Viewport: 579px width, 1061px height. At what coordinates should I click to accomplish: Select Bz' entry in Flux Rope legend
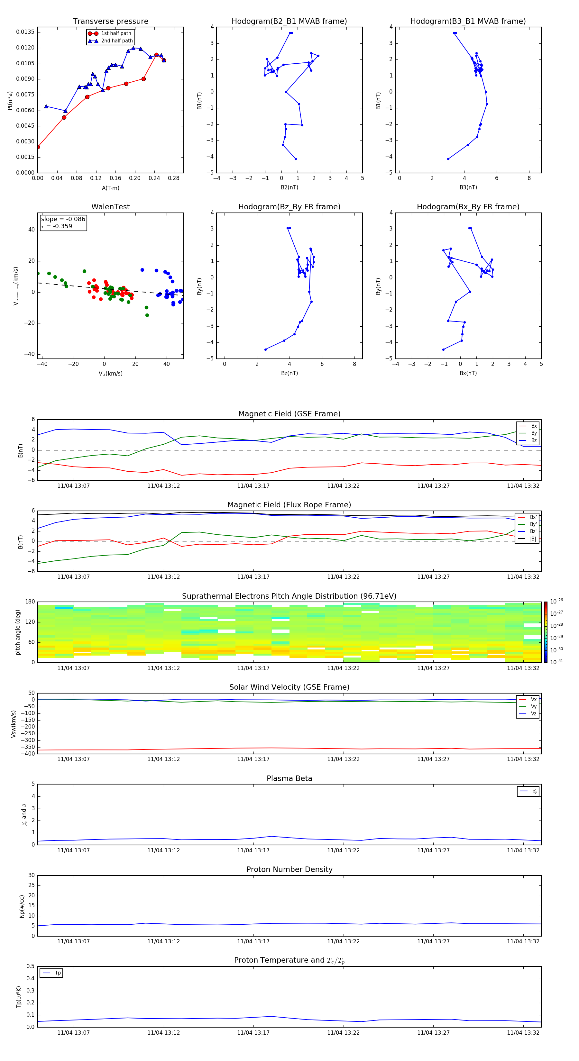(527, 531)
